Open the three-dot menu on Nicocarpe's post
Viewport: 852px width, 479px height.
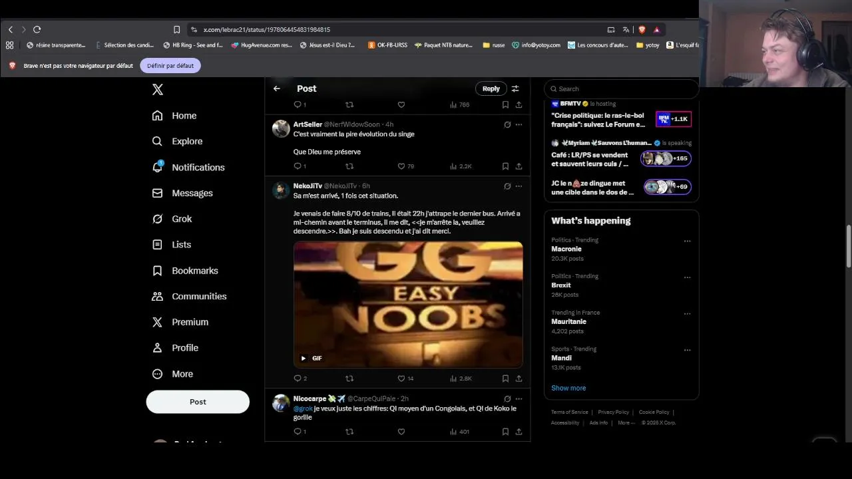point(519,399)
